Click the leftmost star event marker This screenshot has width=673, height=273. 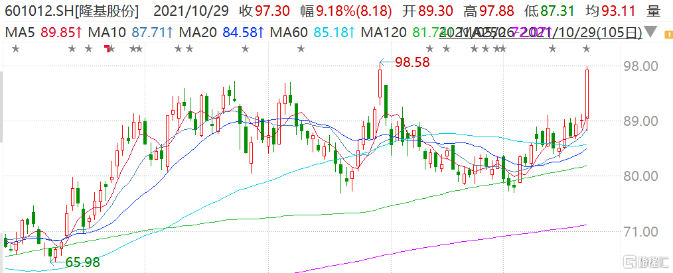coord(15,49)
